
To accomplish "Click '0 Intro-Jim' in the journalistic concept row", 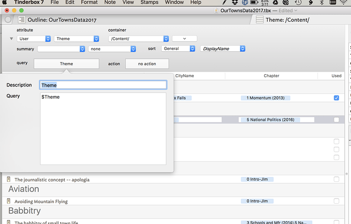I will (257, 179).
